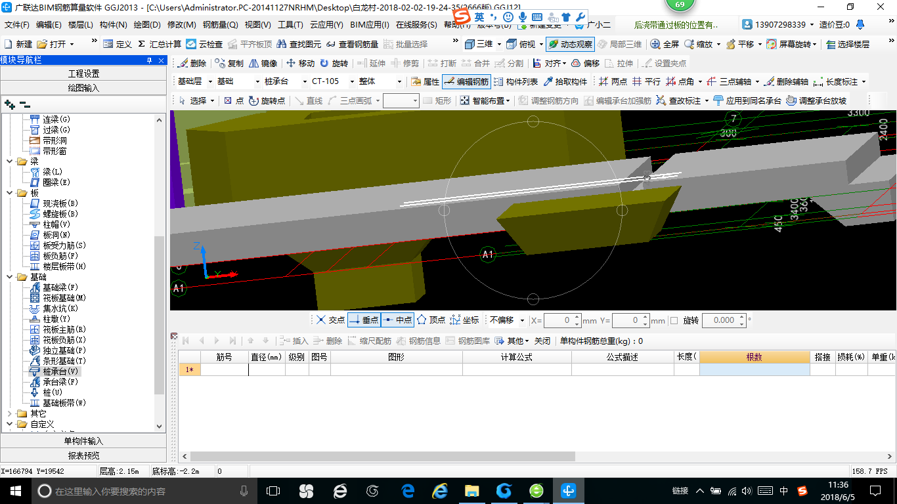This screenshot has width=897, height=504.
Task: Run 汇总计算 summary calculation
Action: pos(159,44)
